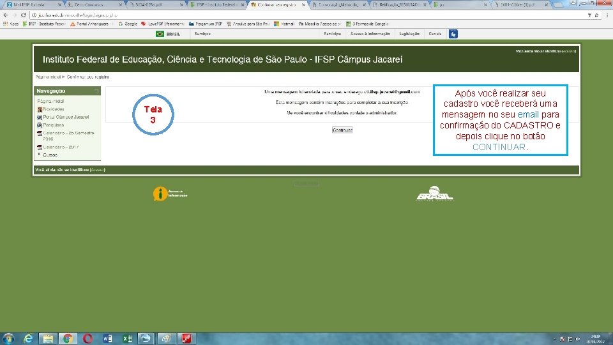Open Calendário - 2017 navigation link
The image size is (613, 345).
(x=61, y=148)
